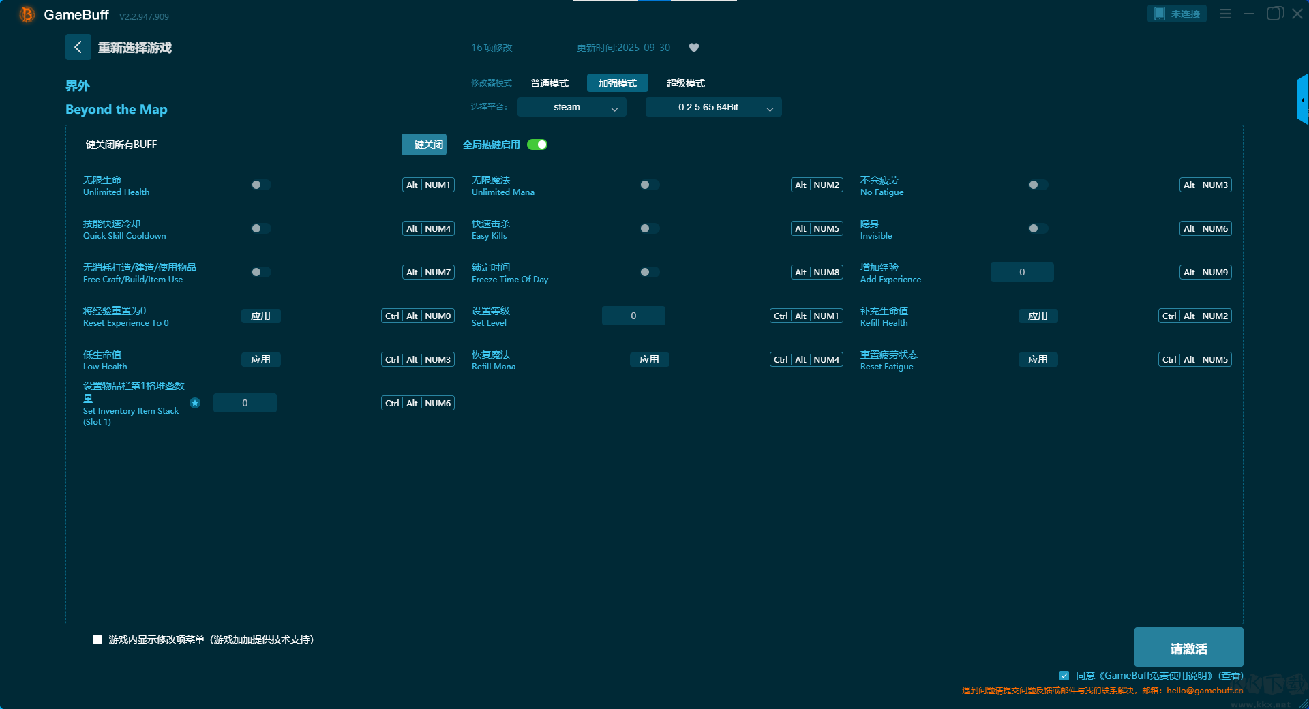
Task: Expand the blue side panel handle
Action: tap(1302, 100)
